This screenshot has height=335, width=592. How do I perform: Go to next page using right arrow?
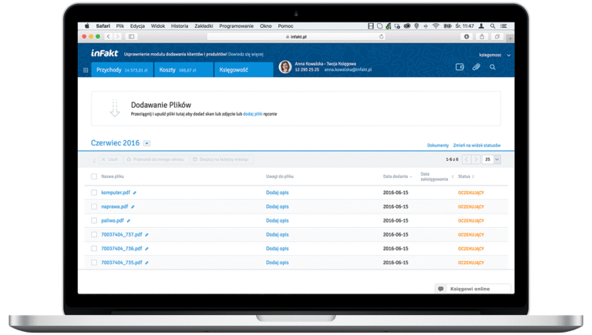click(x=476, y=159)
